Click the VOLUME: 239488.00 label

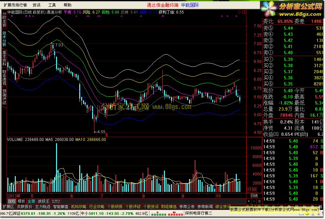pyautogui.click(x=25, y=140)
